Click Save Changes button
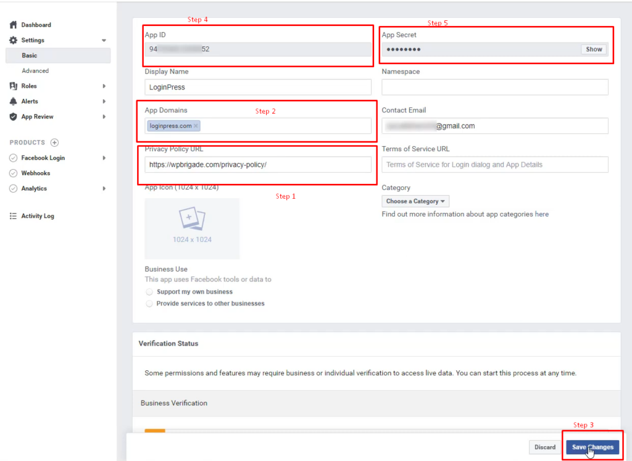 point(592,447)
